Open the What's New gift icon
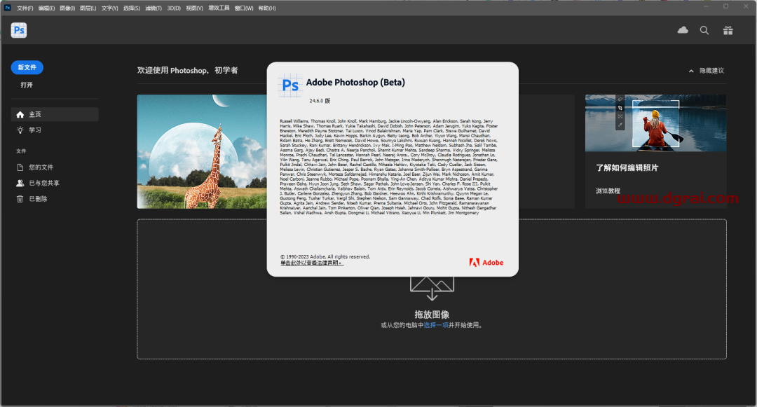757x407 pixels. (728, 30)
